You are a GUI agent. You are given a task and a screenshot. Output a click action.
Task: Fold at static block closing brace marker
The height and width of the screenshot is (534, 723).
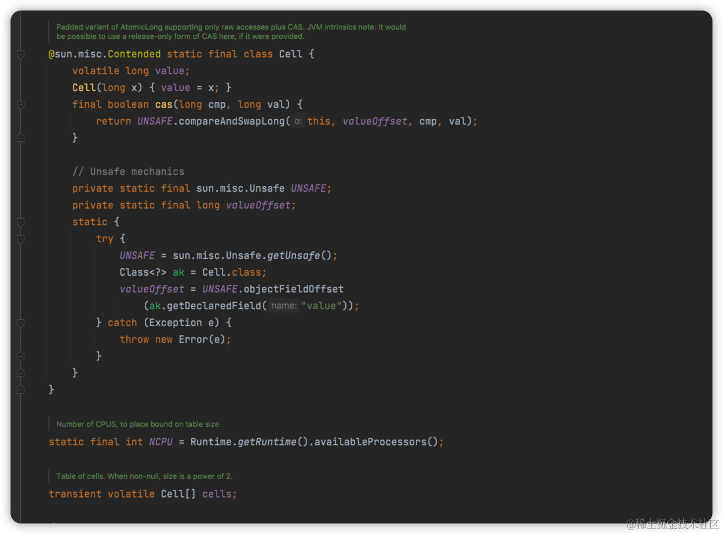(x=20, y=373)
